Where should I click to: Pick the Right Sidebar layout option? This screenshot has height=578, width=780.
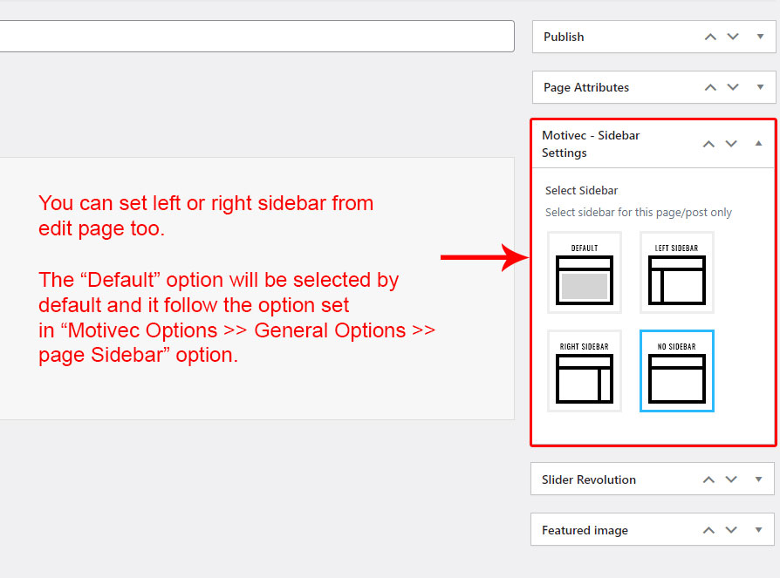click(585, 371)
